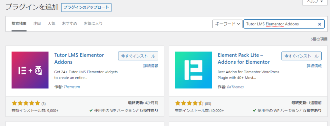Open 詳細情報 for Element Pack Lite

point(314,66)
